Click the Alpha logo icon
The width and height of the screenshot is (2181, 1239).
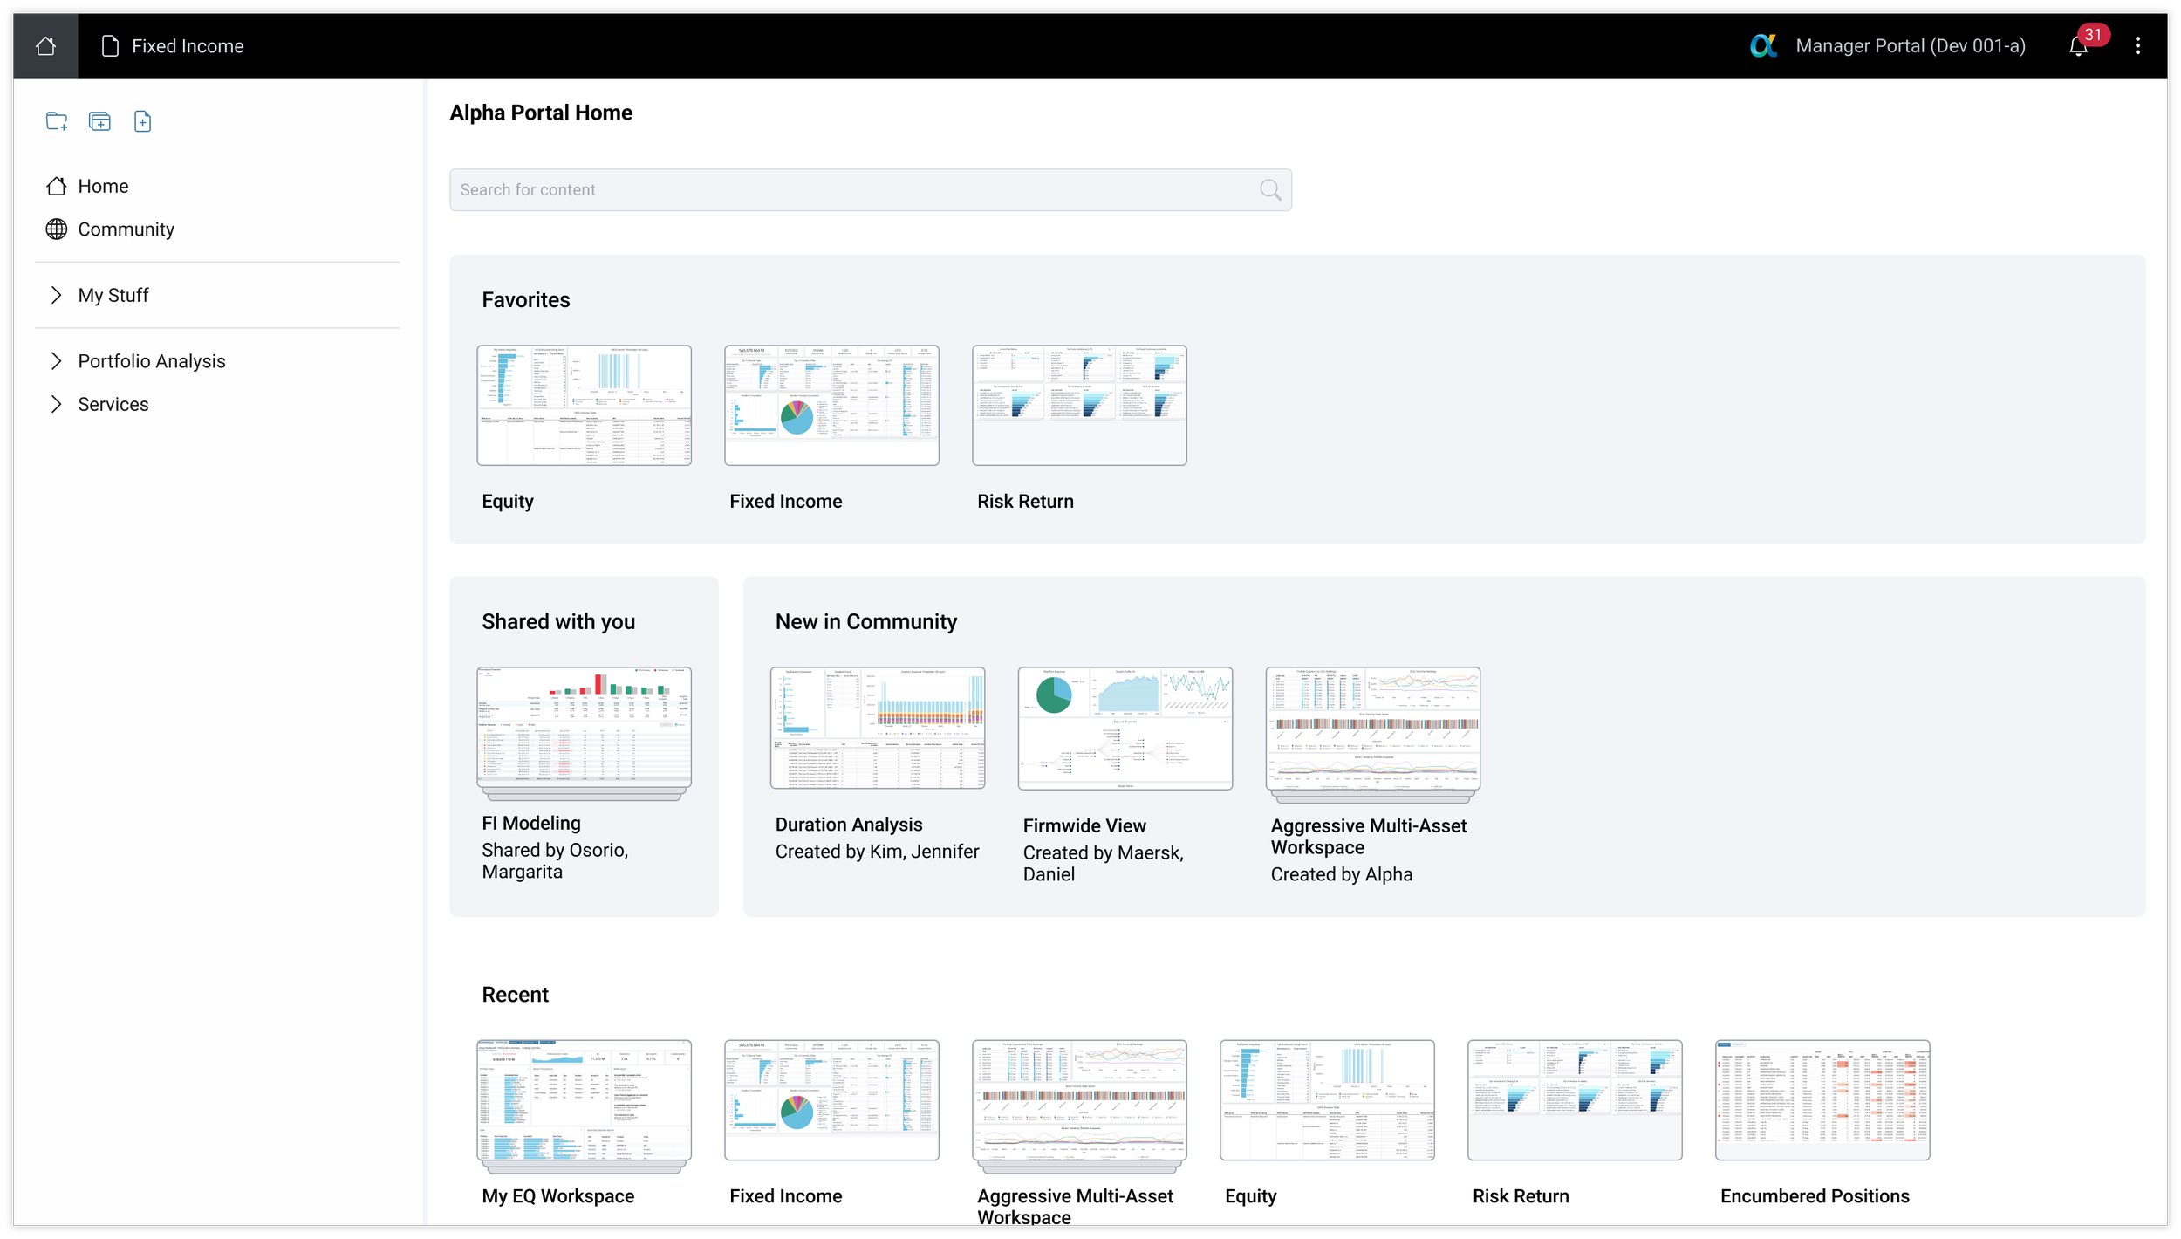tap(1763, 45)
